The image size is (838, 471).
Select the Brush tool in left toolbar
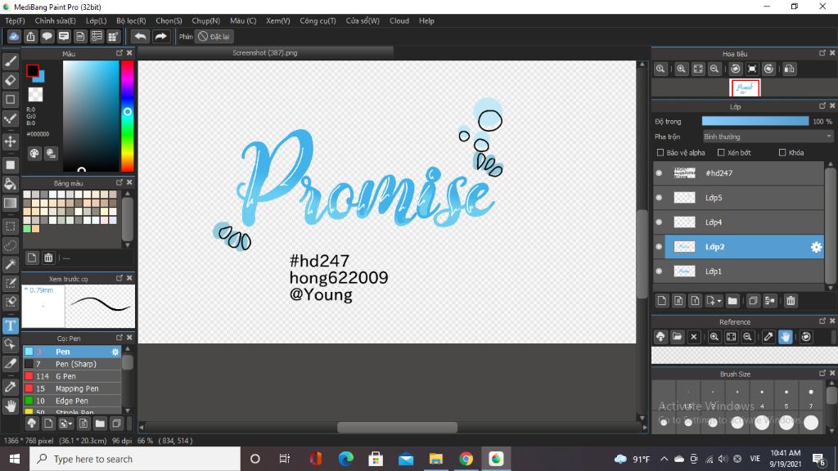[10, 61]
